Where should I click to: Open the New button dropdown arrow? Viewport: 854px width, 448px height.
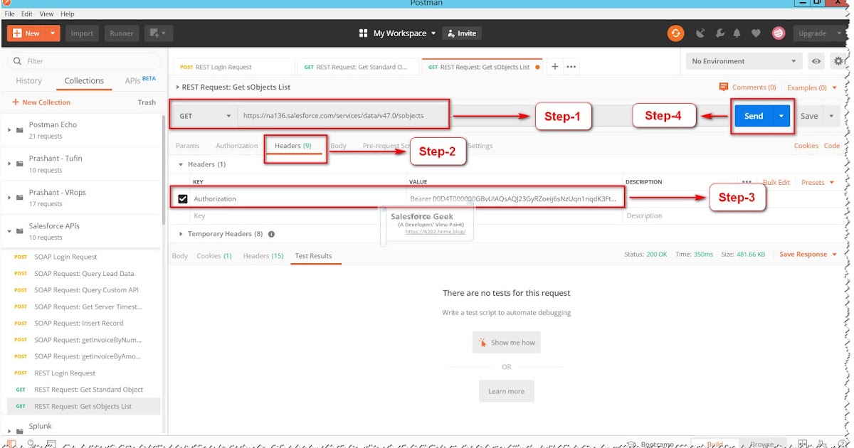[x=53, y=33]
